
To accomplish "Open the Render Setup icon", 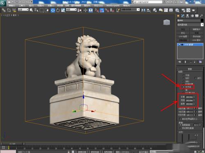I will (x=183, y=10).
